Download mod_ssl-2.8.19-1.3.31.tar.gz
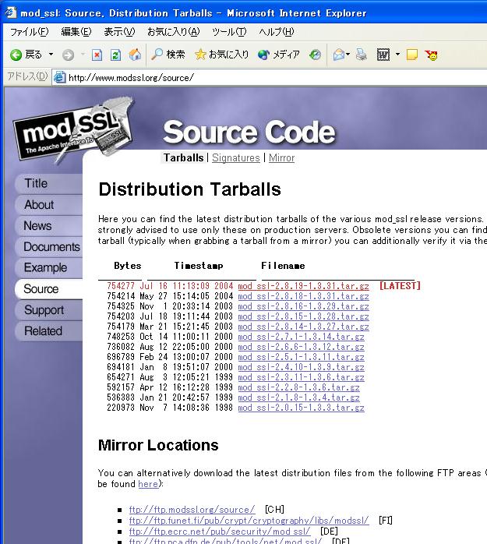This screenshot has width=487, height=544. click(x=304, y=286)
